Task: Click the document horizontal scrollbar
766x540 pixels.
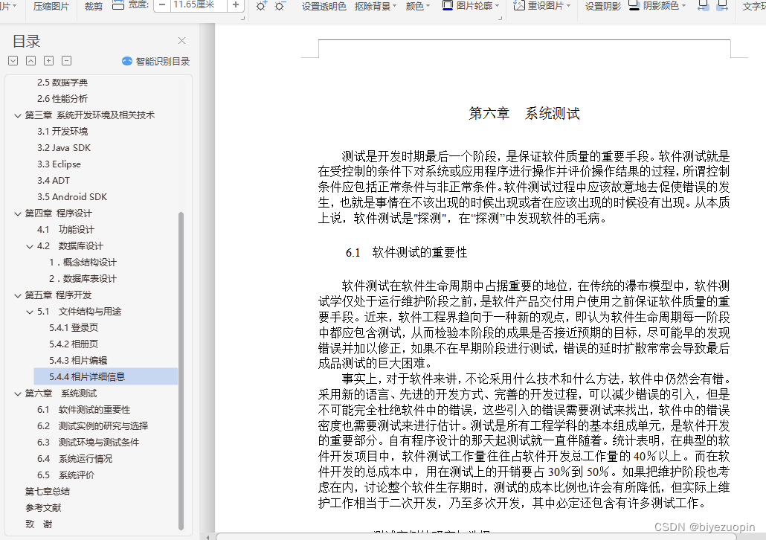Action: (476, 536)
